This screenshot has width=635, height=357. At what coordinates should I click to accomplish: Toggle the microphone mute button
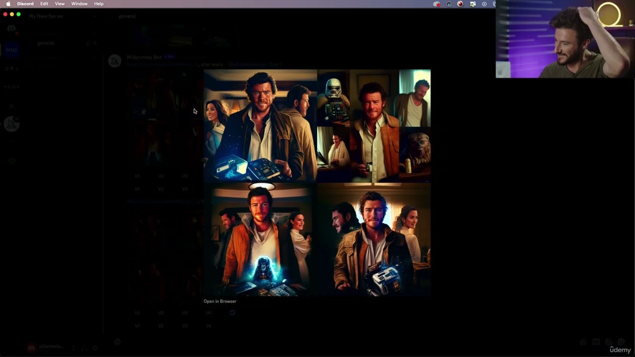73,348
